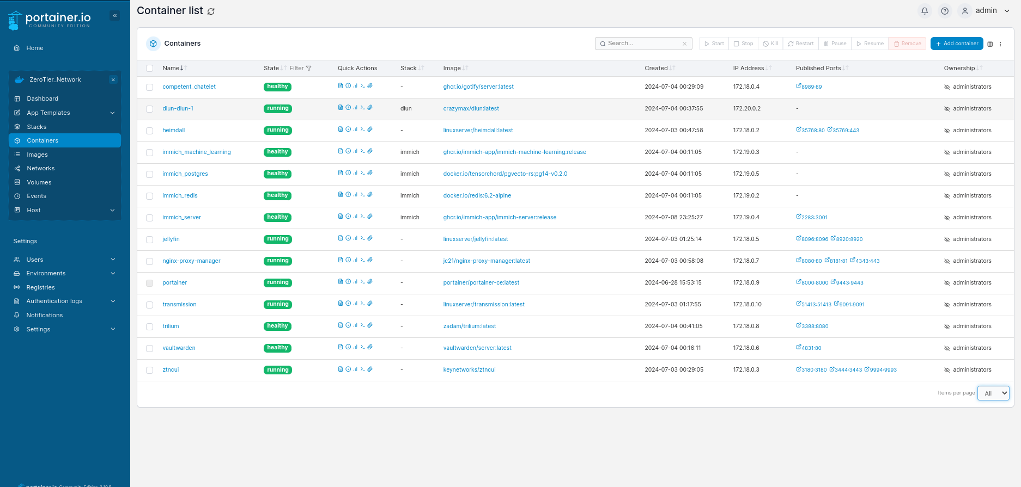Open the State column Filter
Image resolution: width=1021 pixels, height=487 pixels.
[x=301, y=68]
